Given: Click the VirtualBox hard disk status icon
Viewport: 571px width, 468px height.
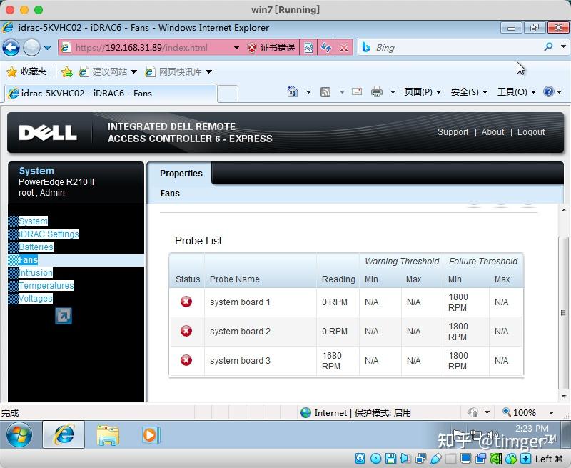Looking at the screenshot, I should [360, 459].
